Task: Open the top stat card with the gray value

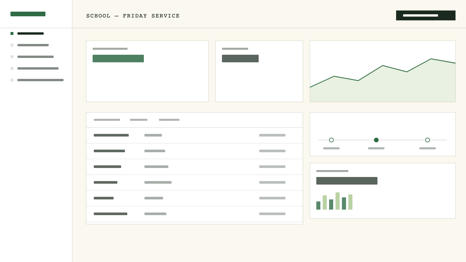Action: click(x=259, y=71)
